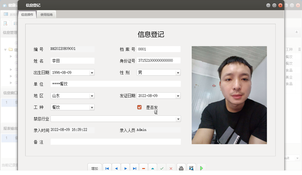Click the green play arrow icon
The width and height of the screenshot is (302, 175).
pyautogui.click(x=201, y=168)
